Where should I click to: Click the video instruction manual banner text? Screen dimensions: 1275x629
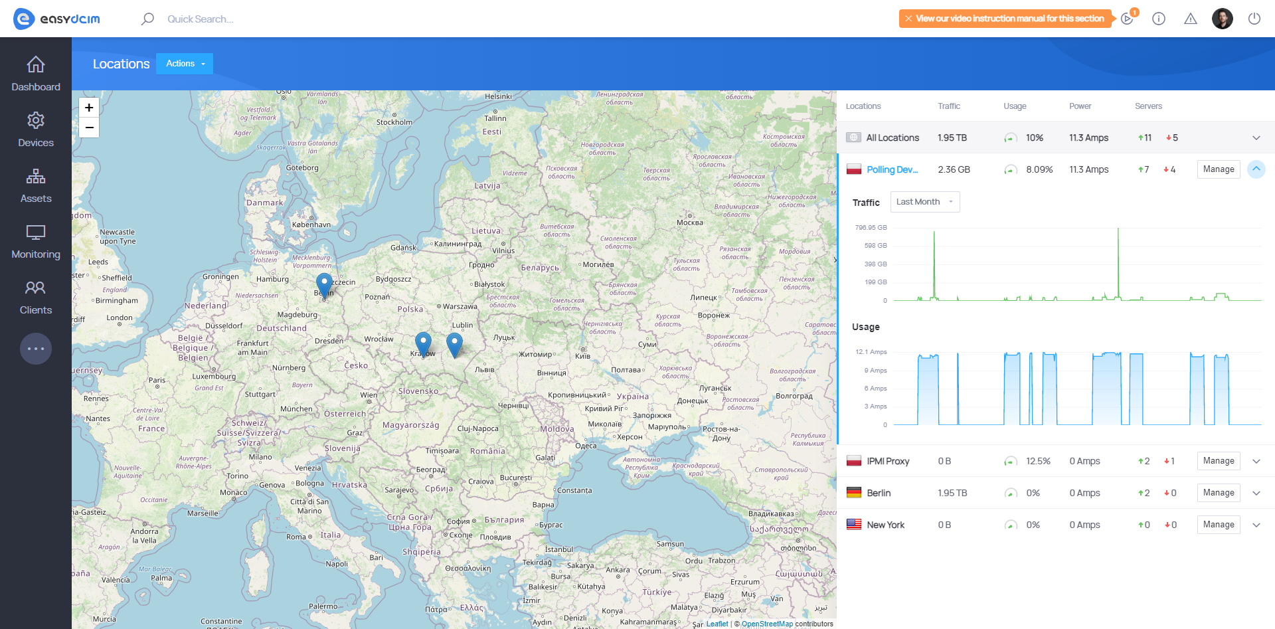1010,19
